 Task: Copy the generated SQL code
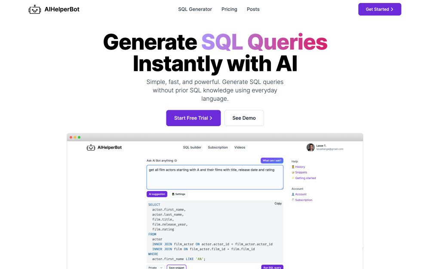[278, 204]
